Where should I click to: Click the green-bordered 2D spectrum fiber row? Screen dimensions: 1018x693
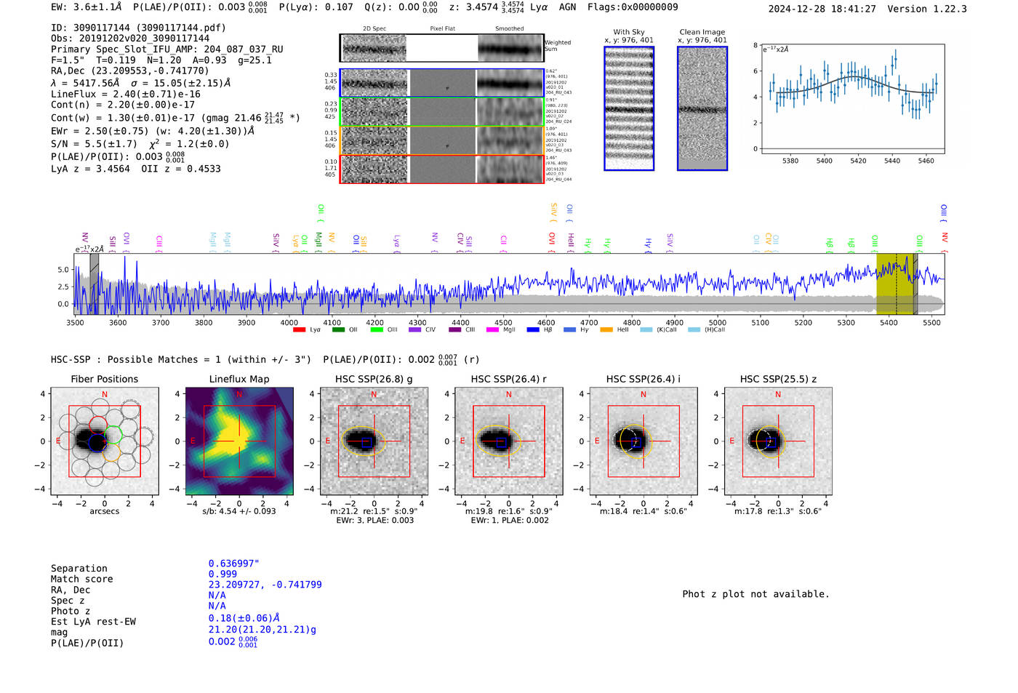point(442,112)
